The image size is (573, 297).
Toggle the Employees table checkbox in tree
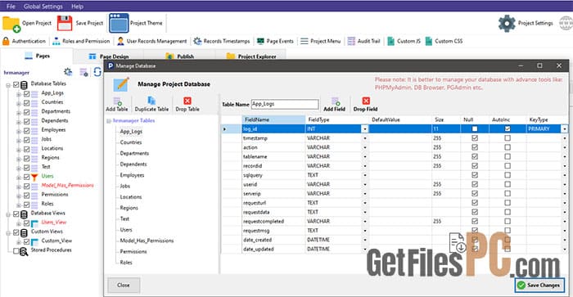26,131
